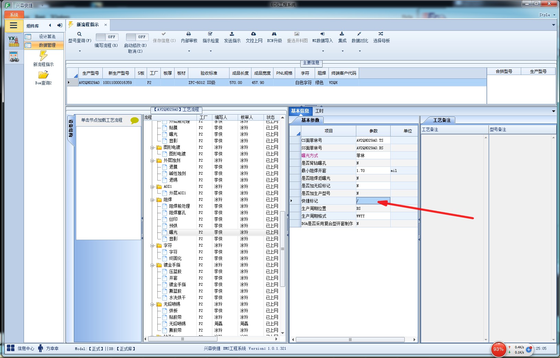
Task: Click the 设备结构 vertical side tab
Action: pyautogui.click(x=70, y=129)
